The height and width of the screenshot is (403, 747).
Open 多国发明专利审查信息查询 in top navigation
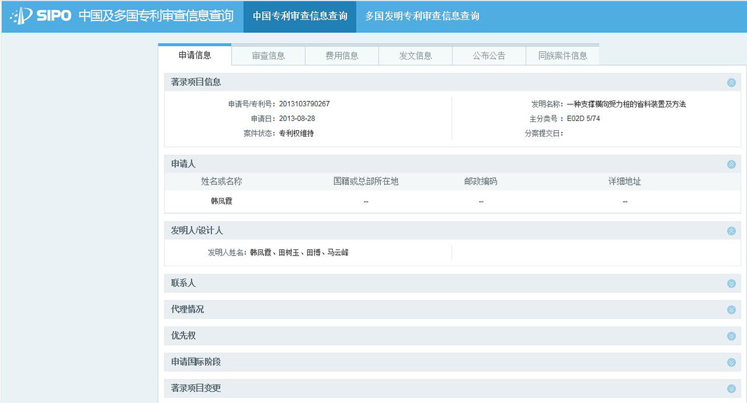[x=422, y=16]
